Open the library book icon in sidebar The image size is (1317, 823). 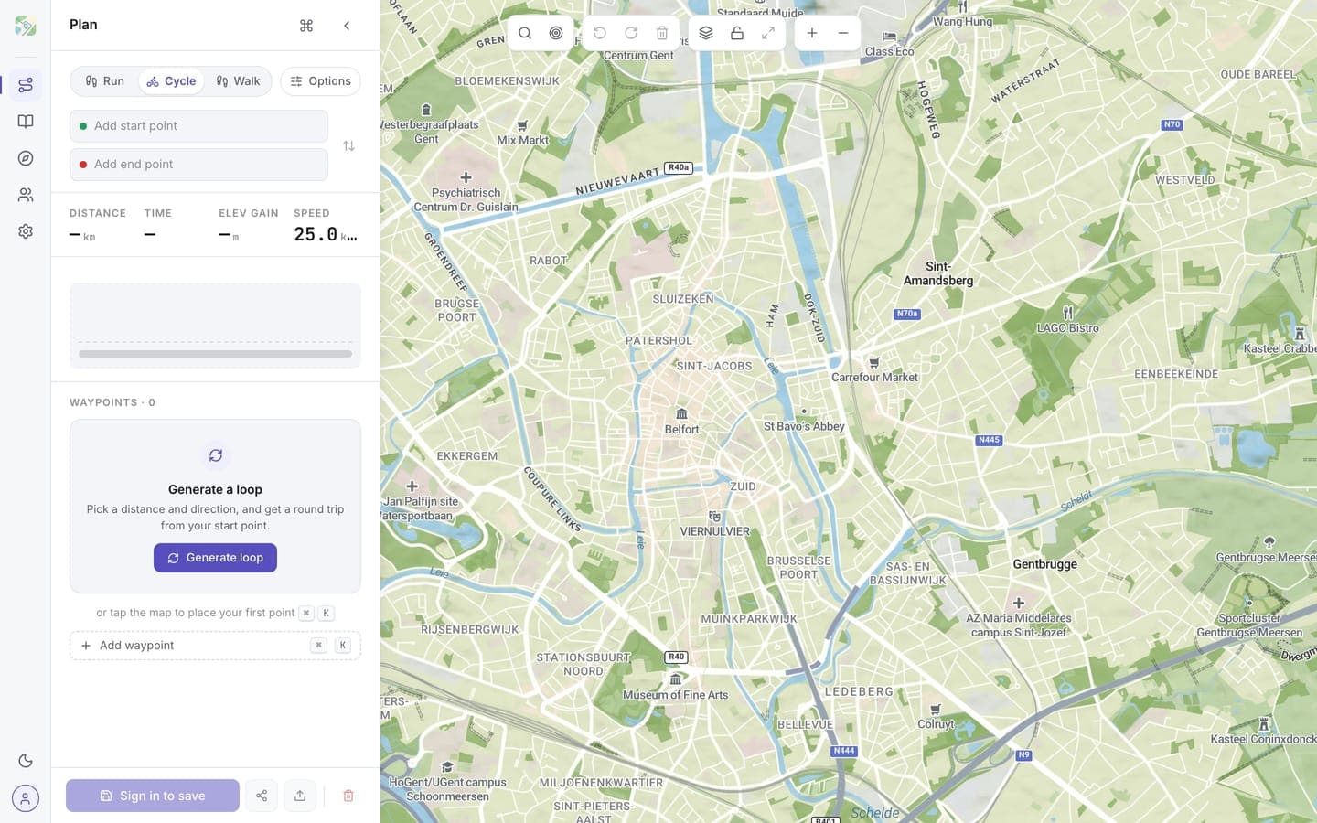point(26,122)
